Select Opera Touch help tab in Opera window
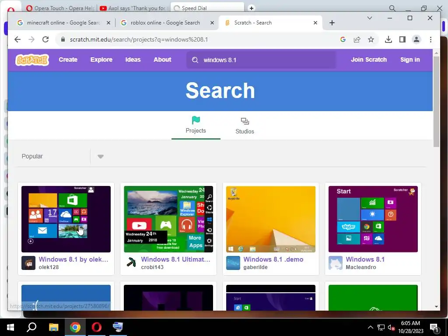 [x=60, y=8]
